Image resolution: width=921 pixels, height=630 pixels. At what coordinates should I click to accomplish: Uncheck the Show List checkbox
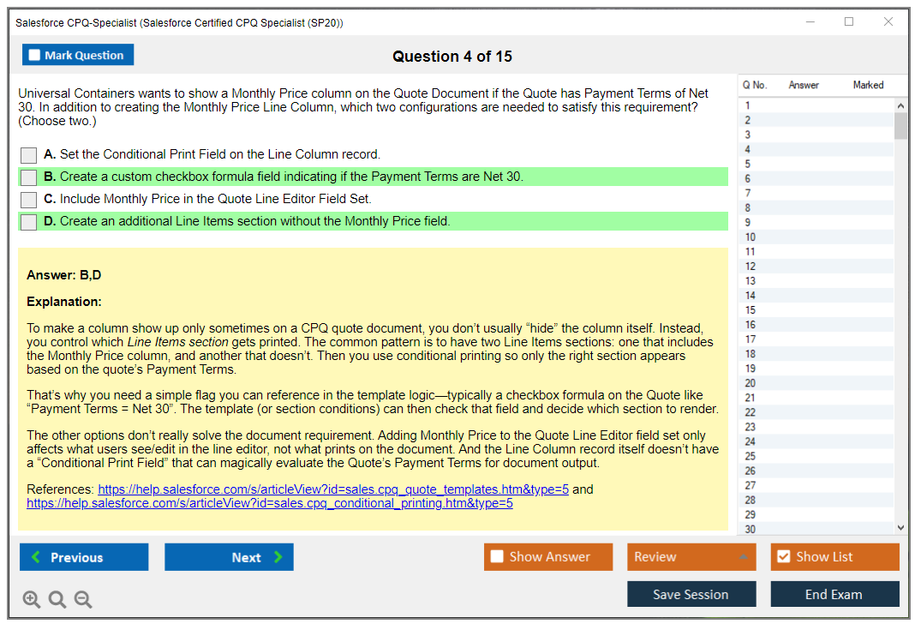pyautogui.click(x=783, y=557)
